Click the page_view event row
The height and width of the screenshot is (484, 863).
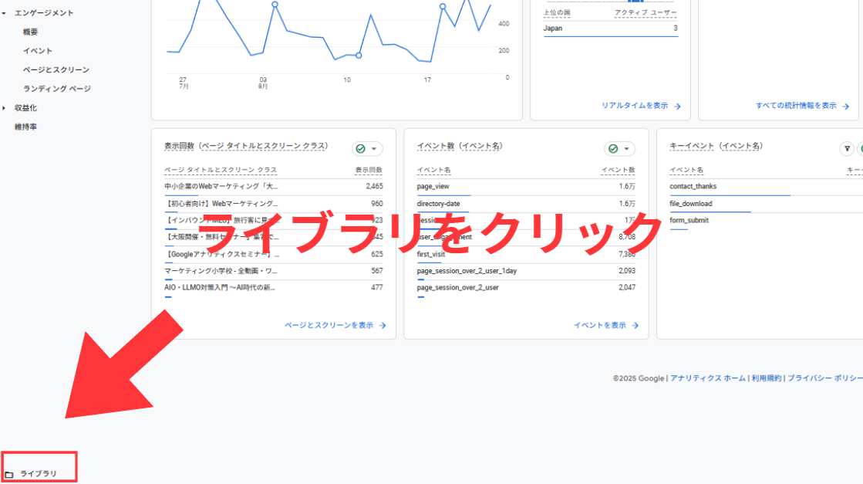click(433, 187)
